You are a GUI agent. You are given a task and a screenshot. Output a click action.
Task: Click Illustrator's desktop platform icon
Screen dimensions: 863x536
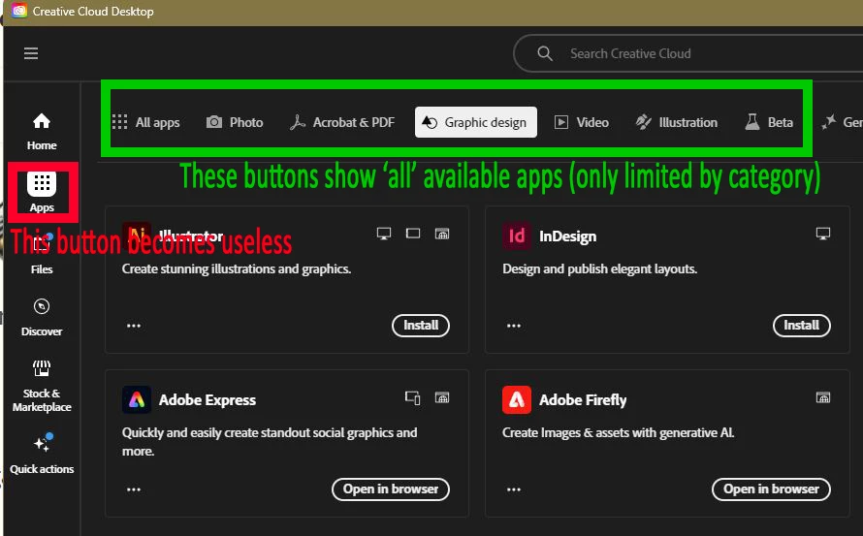[x=384, y=234]
